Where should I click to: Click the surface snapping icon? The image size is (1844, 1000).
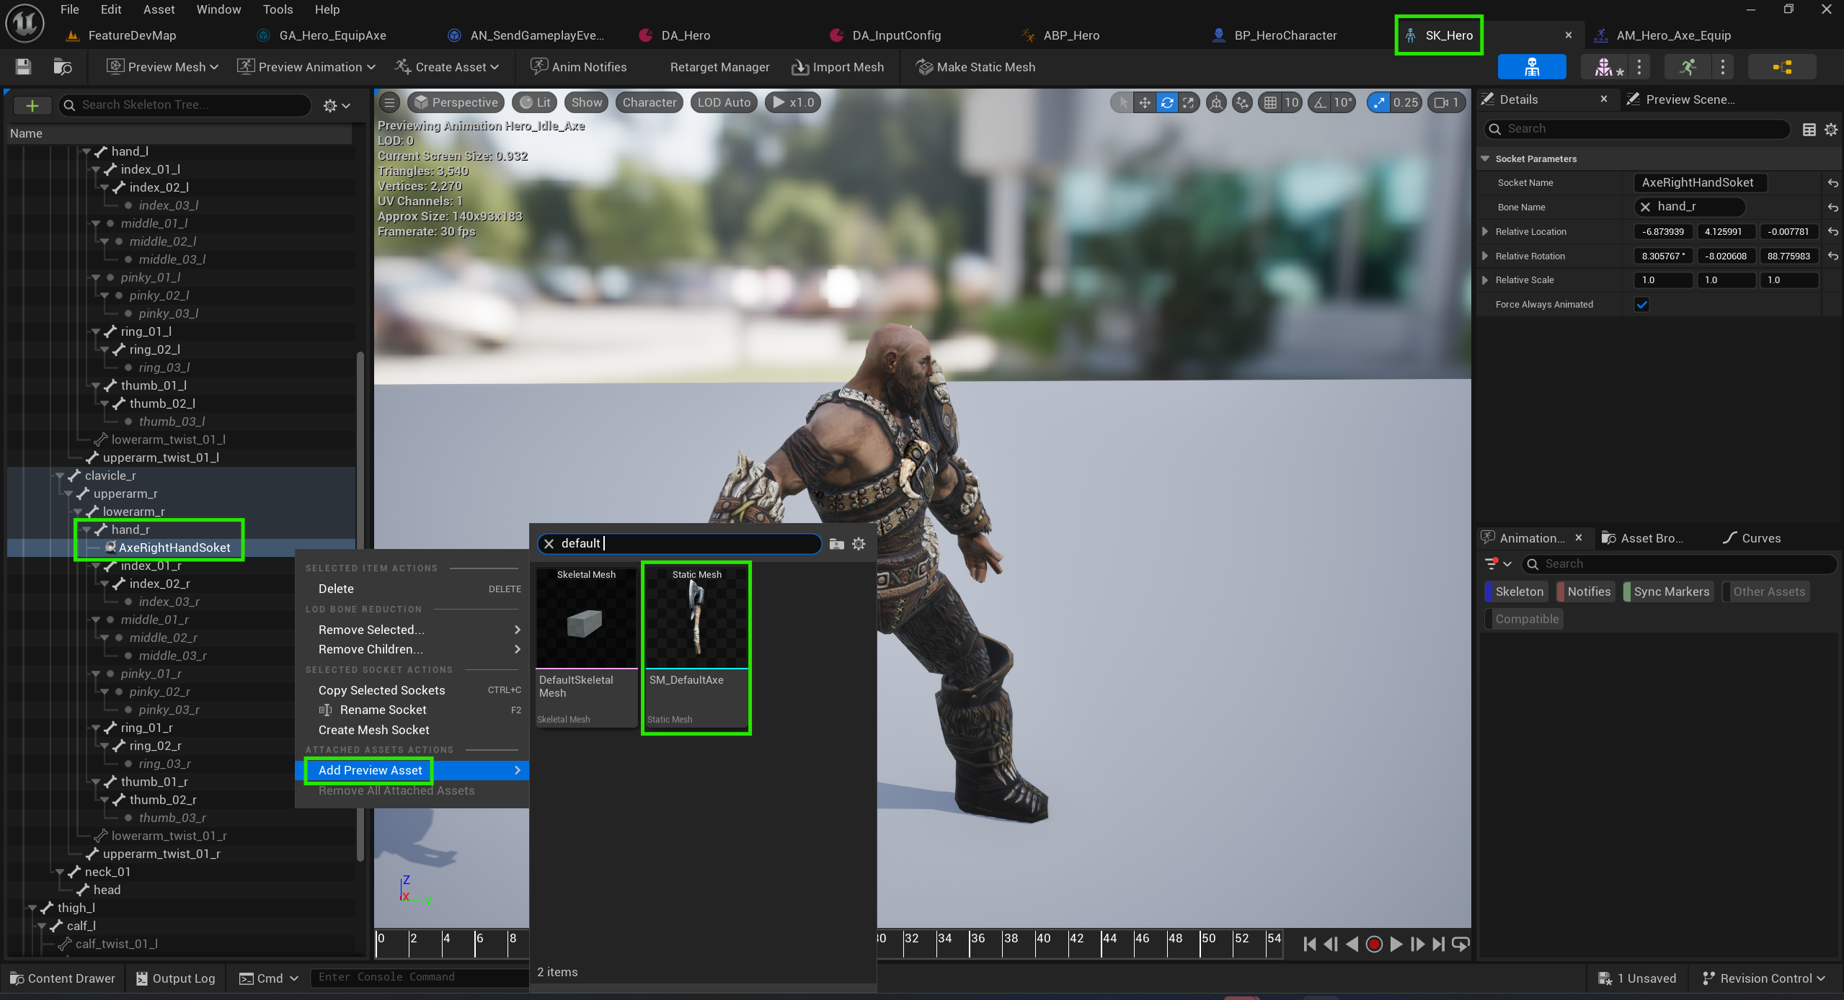1241,102
